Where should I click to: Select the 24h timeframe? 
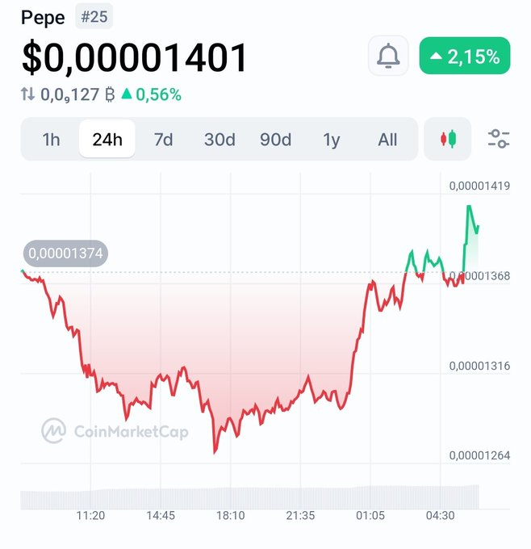107,139
